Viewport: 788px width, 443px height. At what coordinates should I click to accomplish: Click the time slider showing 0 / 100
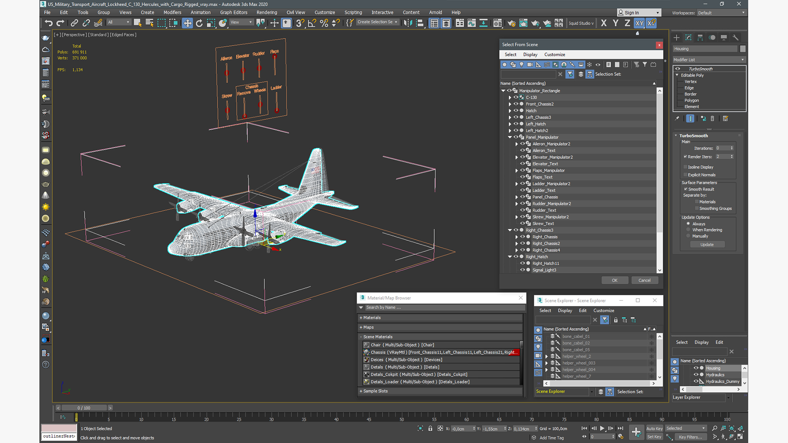(84, 408)
